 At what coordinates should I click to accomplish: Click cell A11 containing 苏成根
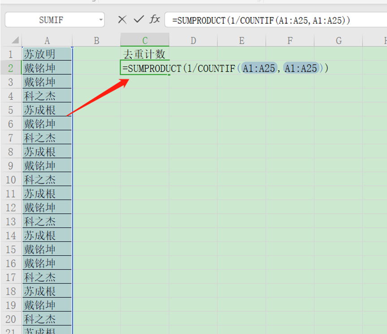click(x=47, y=193)
